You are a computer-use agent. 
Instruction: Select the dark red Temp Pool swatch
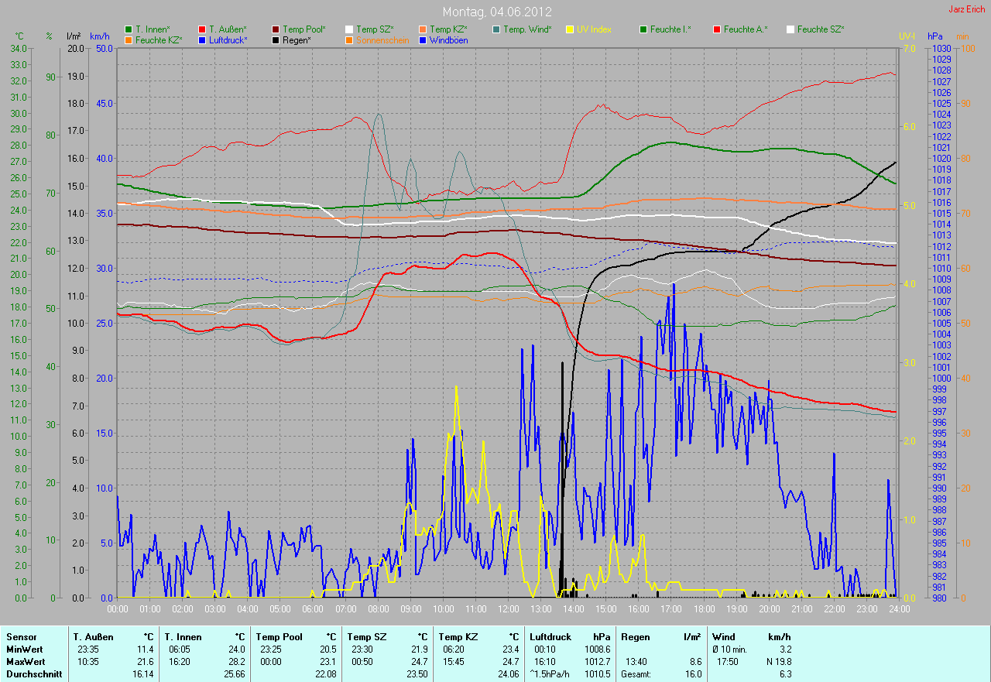276,29
